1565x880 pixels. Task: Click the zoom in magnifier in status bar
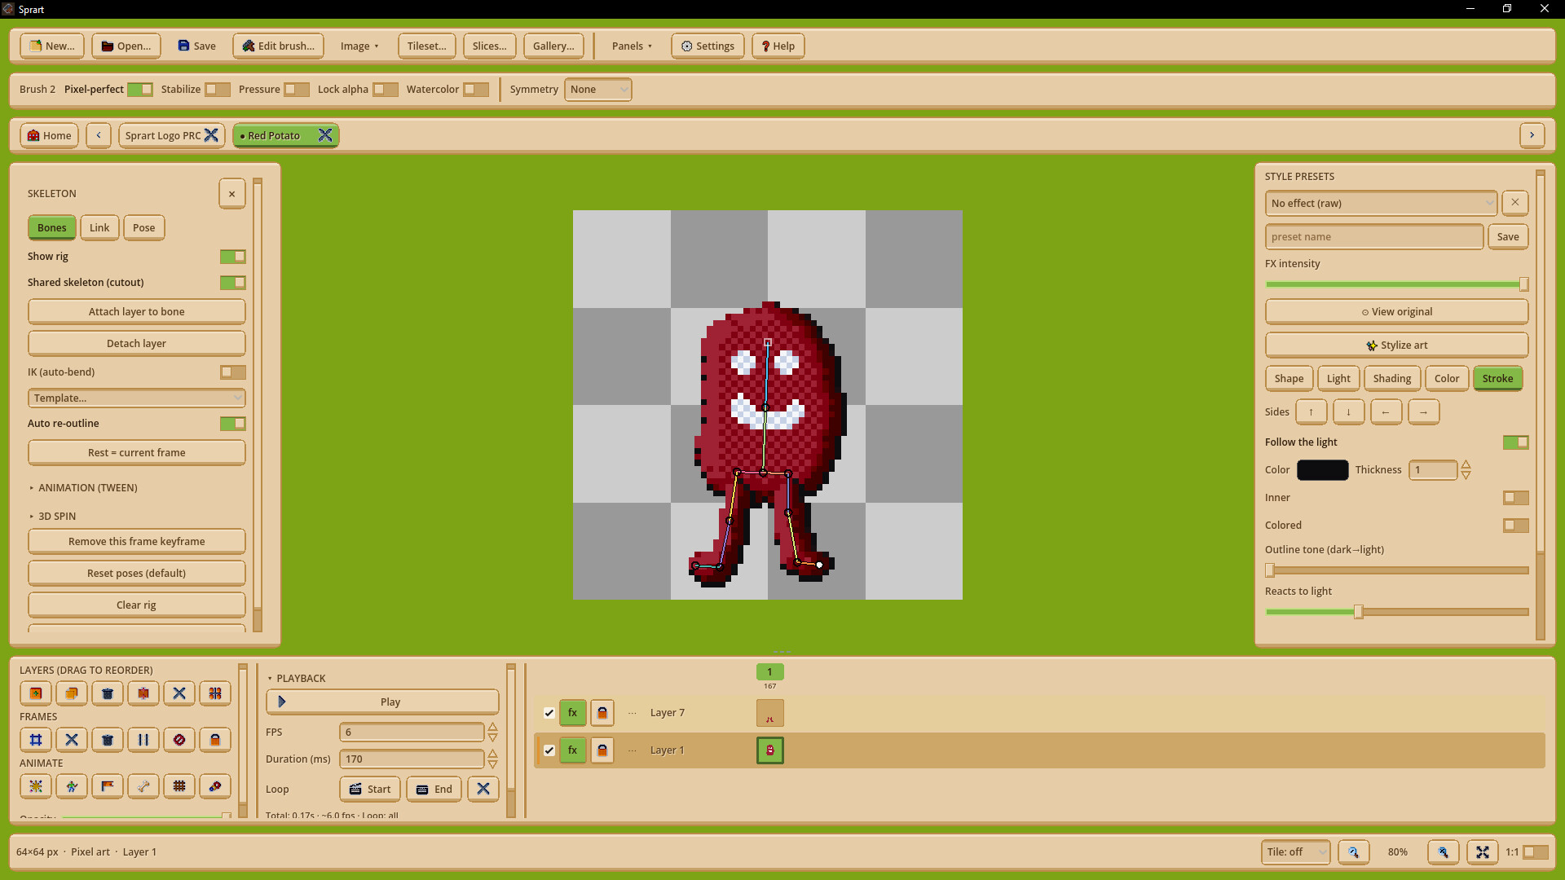point(1444,852)
